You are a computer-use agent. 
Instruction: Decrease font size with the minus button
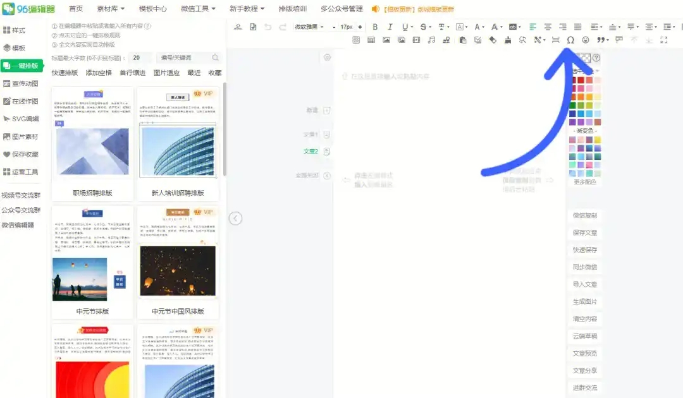pyautogui.click(x=334, y=27)
